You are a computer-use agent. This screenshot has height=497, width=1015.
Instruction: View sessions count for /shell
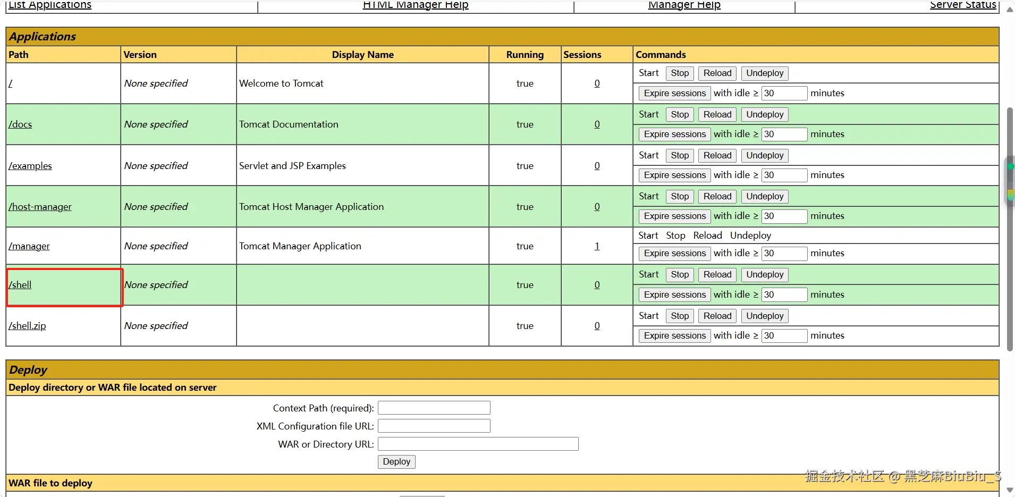pyautogui.click(x=597, y=285)
